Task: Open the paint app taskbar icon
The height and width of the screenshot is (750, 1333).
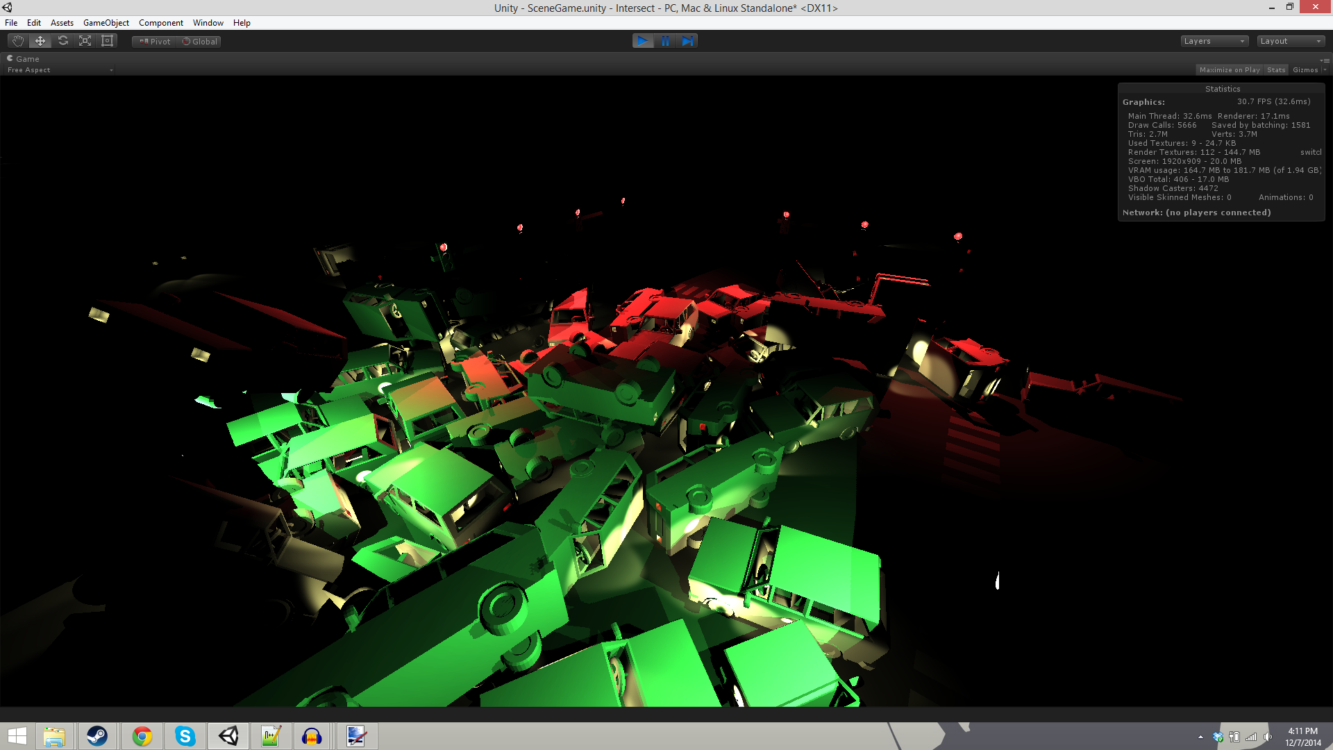Action: (356, 736)
